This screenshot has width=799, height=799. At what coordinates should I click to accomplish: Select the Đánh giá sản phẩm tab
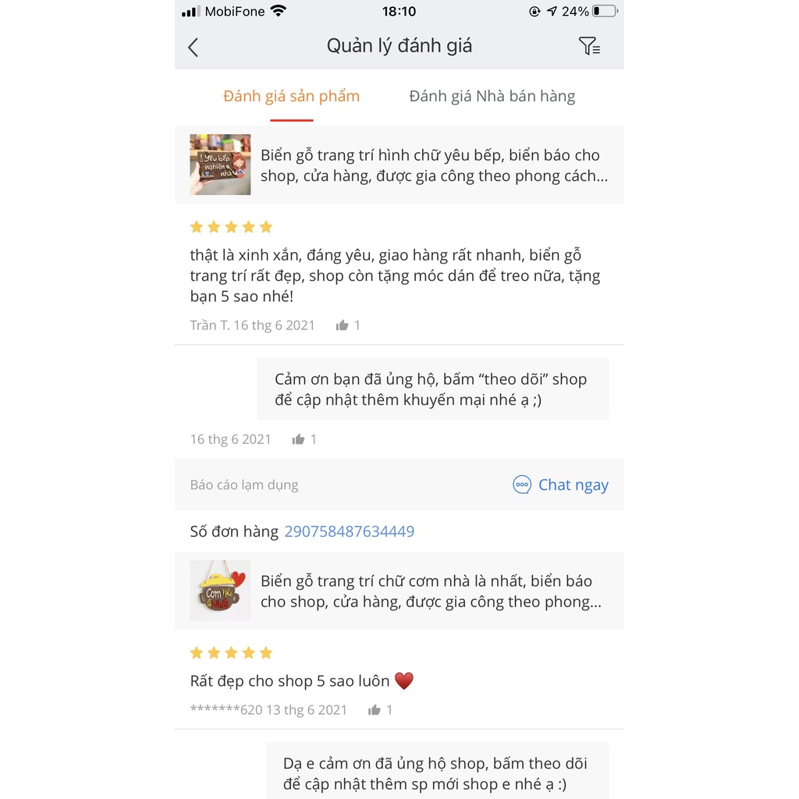pyautogui.click(x=291, y=96)
